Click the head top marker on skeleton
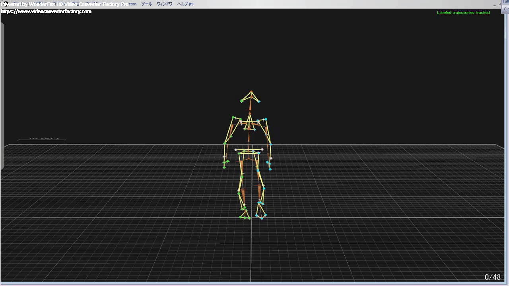The width and height of the screenshot is (509, 286). click(251, 92)
